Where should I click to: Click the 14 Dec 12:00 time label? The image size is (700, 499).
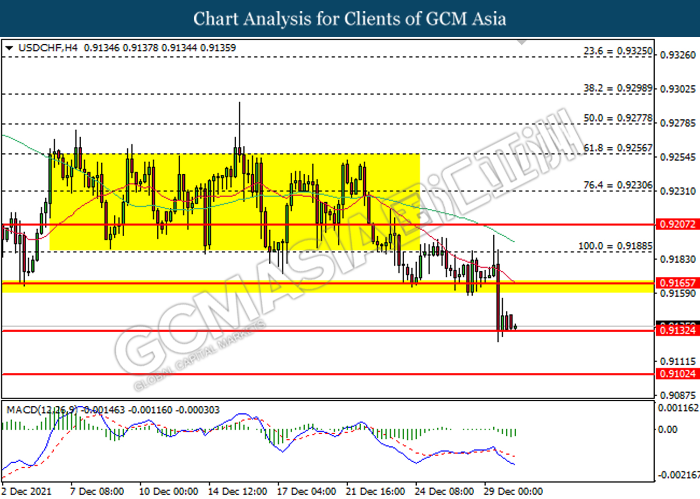(238, 492)
